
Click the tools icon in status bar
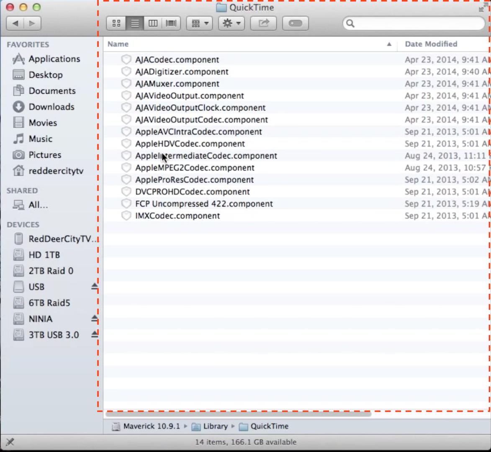10,442
